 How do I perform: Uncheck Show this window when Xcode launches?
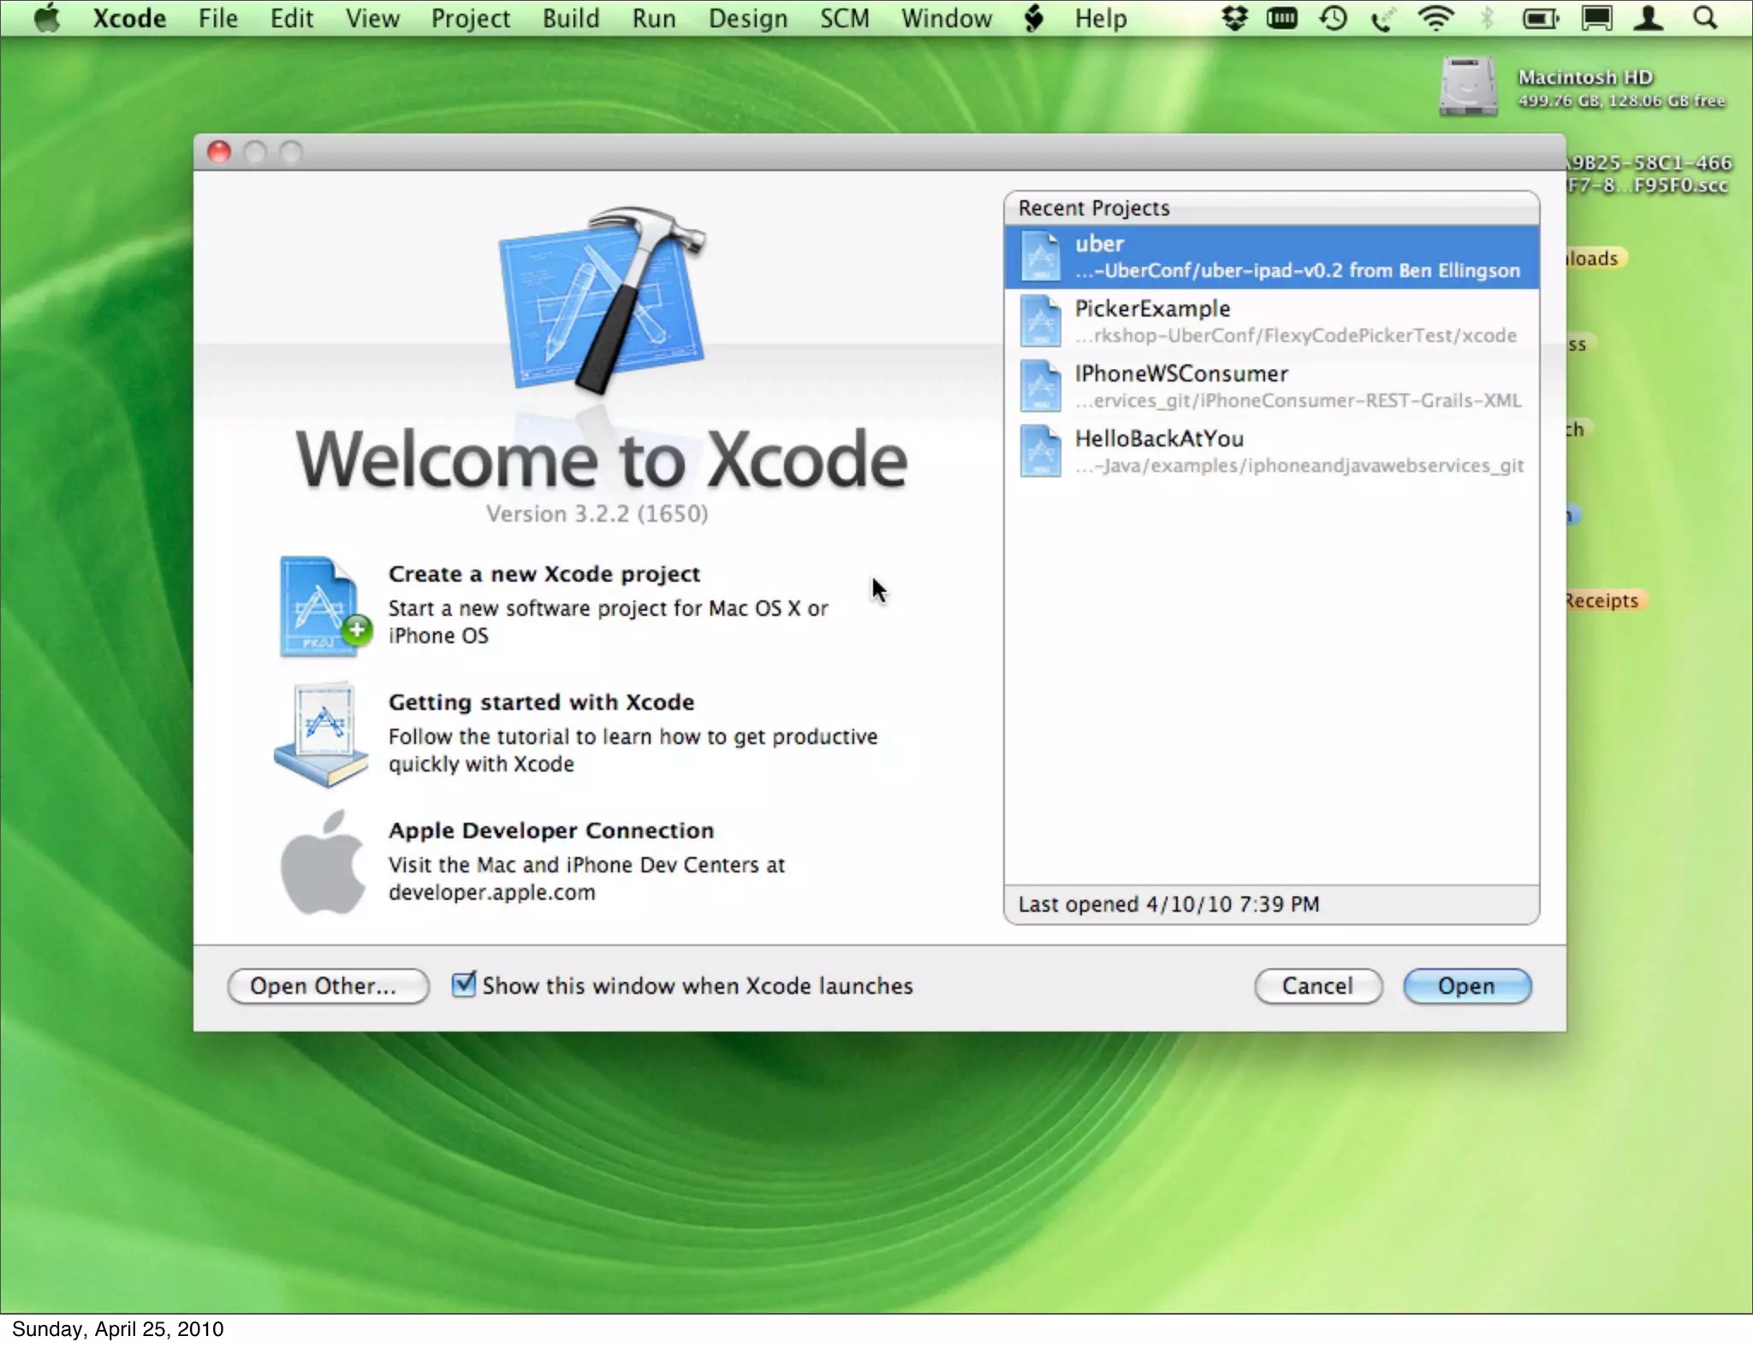[x=463, y=984]
